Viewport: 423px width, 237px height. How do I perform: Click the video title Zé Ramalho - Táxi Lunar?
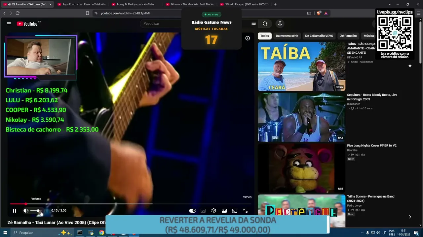tap(57, 223)
